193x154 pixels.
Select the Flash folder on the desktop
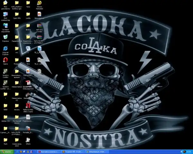click(5, 140)
